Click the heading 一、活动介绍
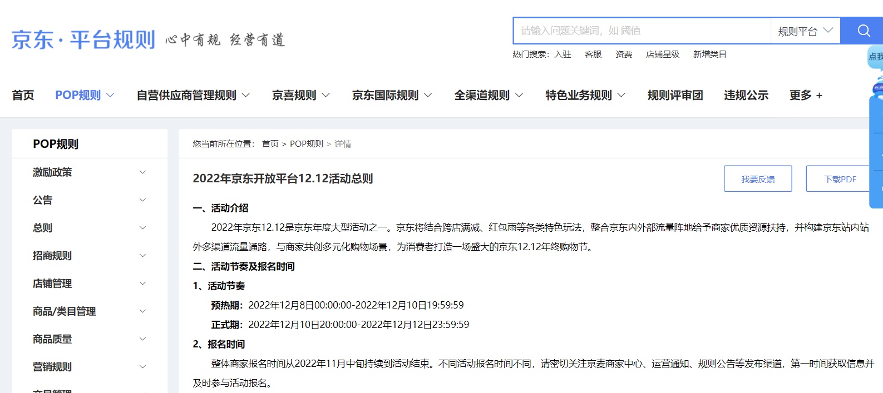 tap(220, 208)
